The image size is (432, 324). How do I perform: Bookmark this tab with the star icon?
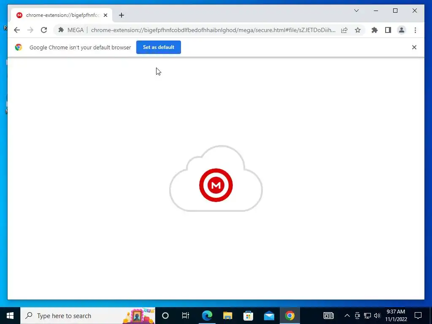[x=358, y=30]
